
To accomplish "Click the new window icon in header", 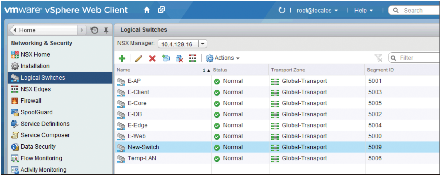I will (161, 10).
